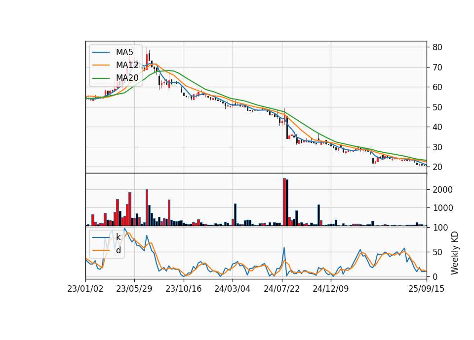This screenshot has height=340, width=474.
Task: Click the 23/01/02 date axis label
Action: pyautogui.click(x=85, y=289)
